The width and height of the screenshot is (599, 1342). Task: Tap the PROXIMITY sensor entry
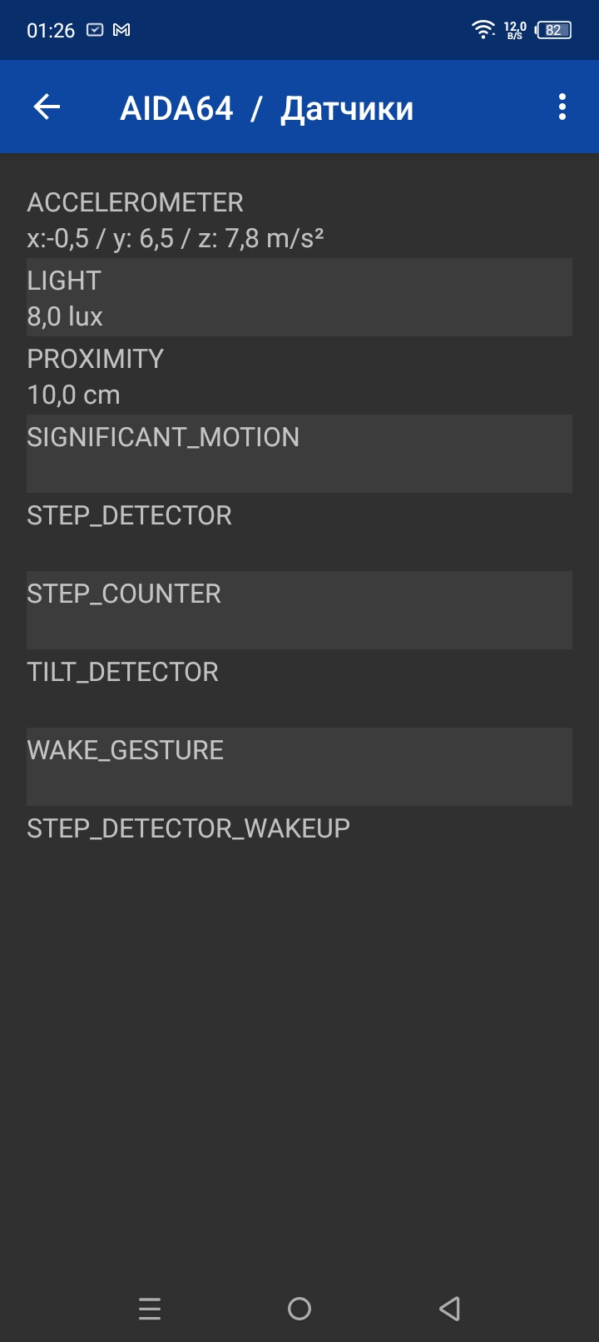(299, 375)
